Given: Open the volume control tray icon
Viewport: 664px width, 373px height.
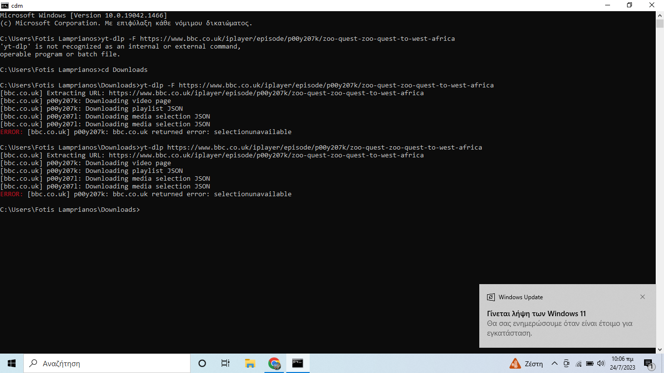Looking at the screenshot, I should click(x=601, y=363).
